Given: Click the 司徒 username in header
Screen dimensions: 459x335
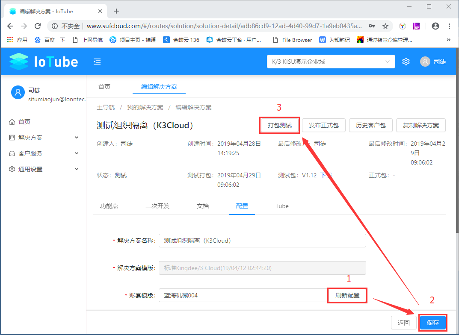Looking at the screenshot, I should (x=440, y=62).
